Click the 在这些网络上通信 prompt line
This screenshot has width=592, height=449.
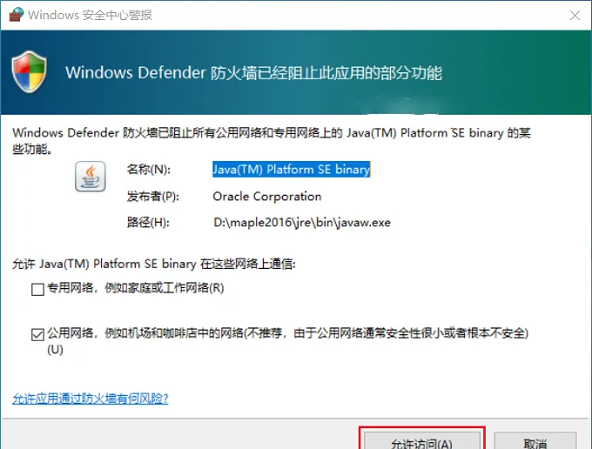pyautogui.click(x=154, y=264)
